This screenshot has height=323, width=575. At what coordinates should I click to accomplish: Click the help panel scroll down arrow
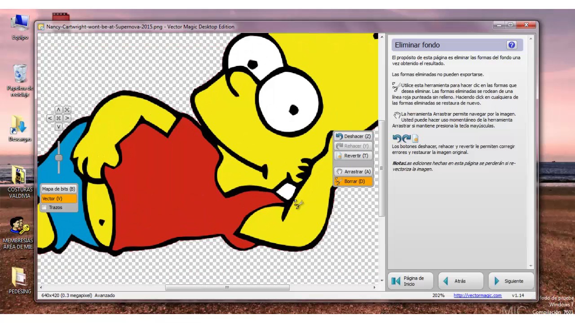tap(531, 266)
